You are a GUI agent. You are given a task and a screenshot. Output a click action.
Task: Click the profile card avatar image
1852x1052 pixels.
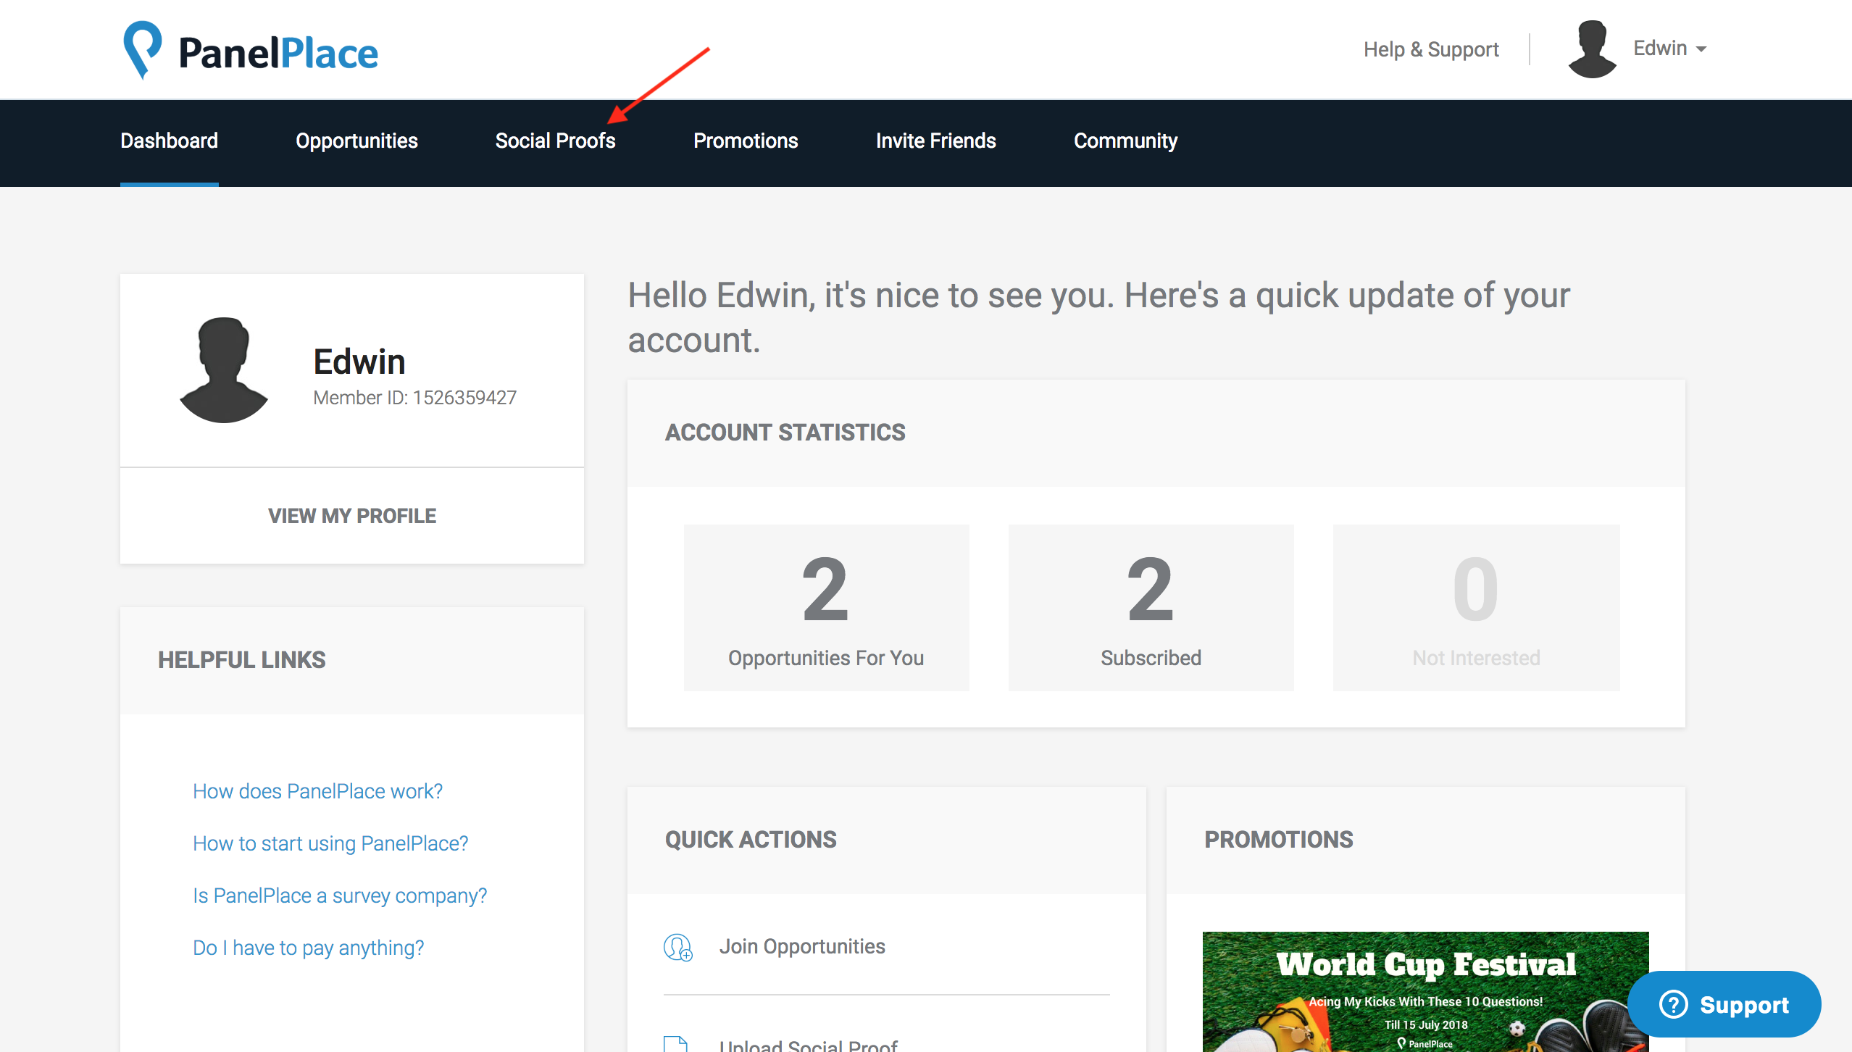point(224,370)
